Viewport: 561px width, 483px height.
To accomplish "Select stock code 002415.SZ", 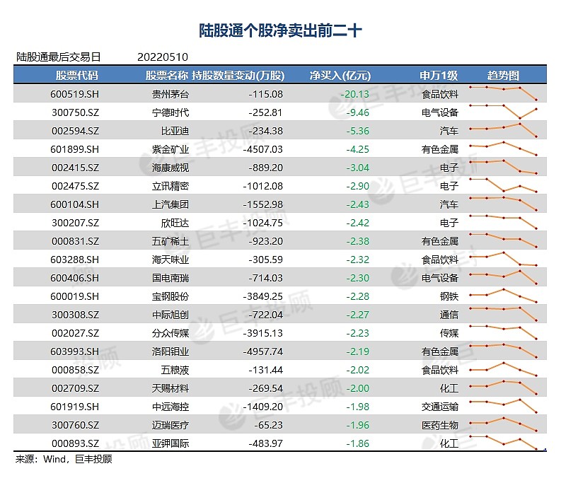I will pos(75,168).
